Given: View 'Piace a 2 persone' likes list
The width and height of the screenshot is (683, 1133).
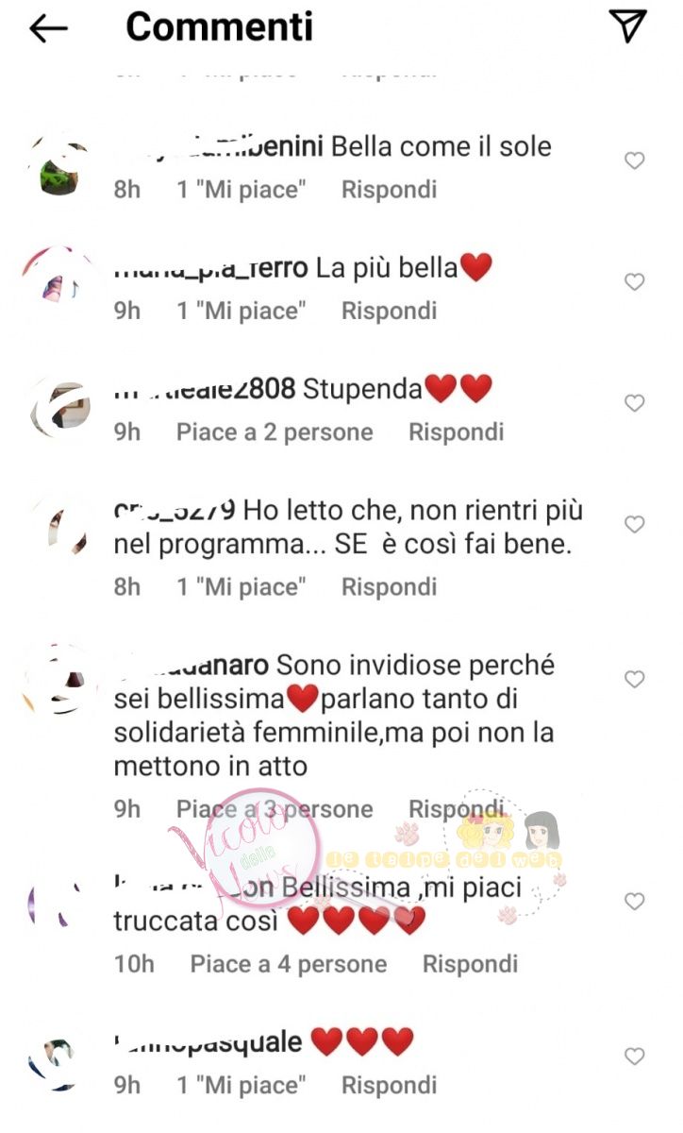Looking at the screenshot, I should coord(275,431).
